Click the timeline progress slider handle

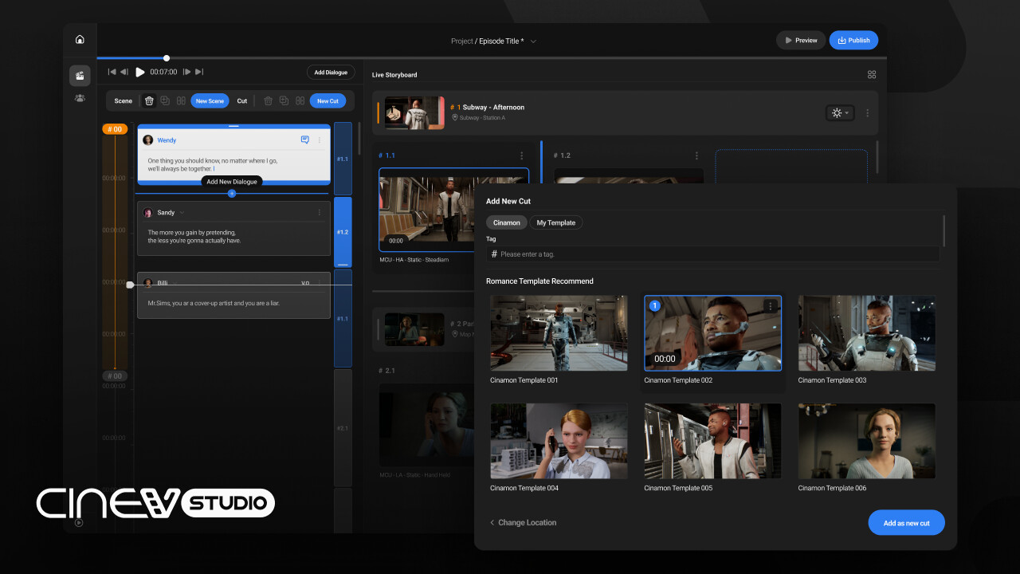tap(166, 57)
